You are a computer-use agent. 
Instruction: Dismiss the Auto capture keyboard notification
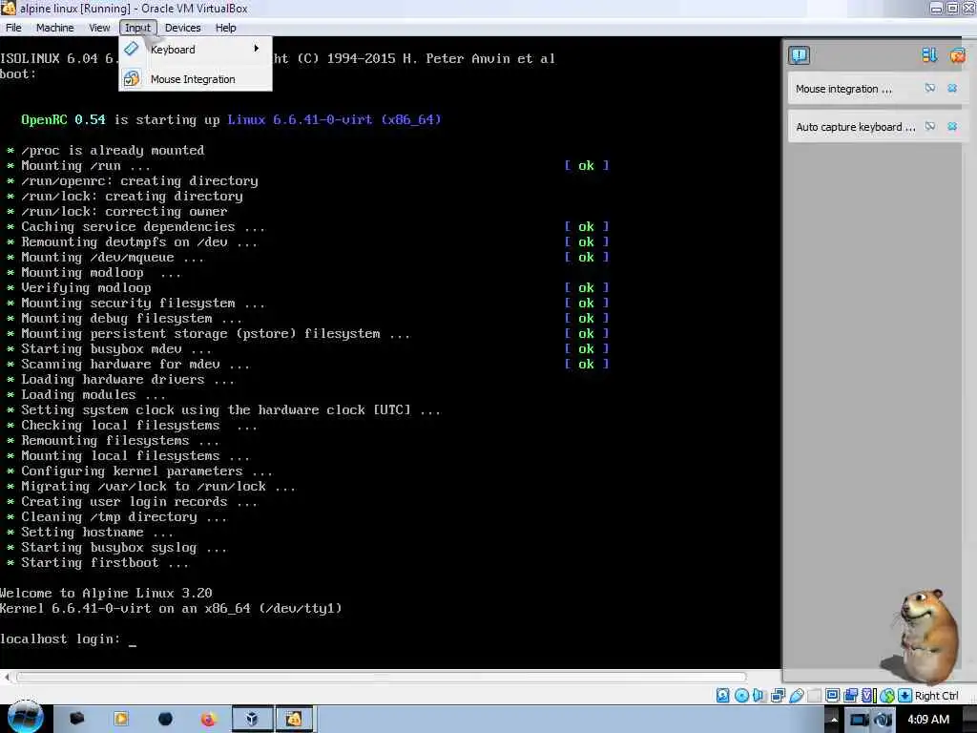coord(952,127)
